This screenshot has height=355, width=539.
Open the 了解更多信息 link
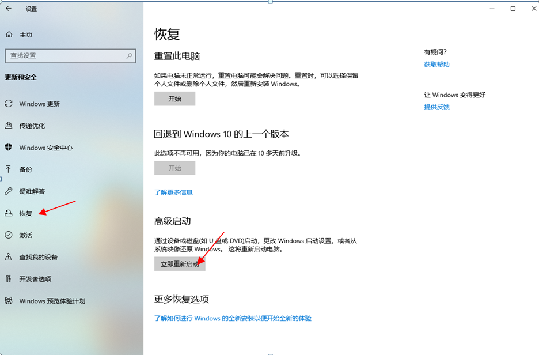click(x=173, y=192)
